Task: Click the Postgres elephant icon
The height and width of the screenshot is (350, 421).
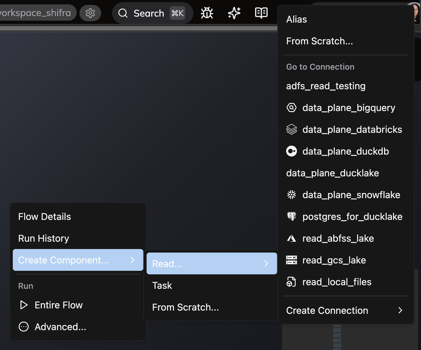Action: click(x=291, y=216)
